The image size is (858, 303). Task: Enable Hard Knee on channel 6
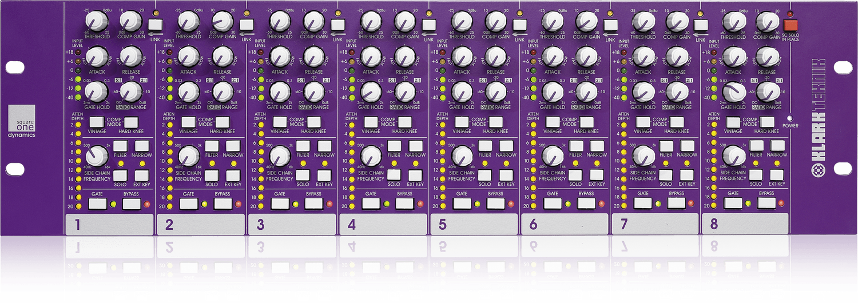tap(586, 121)
